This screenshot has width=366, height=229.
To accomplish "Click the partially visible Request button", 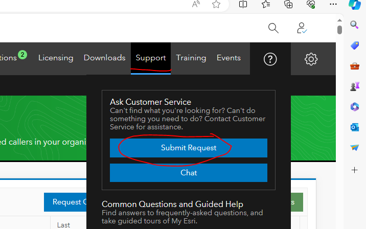I will pos(65,202).
